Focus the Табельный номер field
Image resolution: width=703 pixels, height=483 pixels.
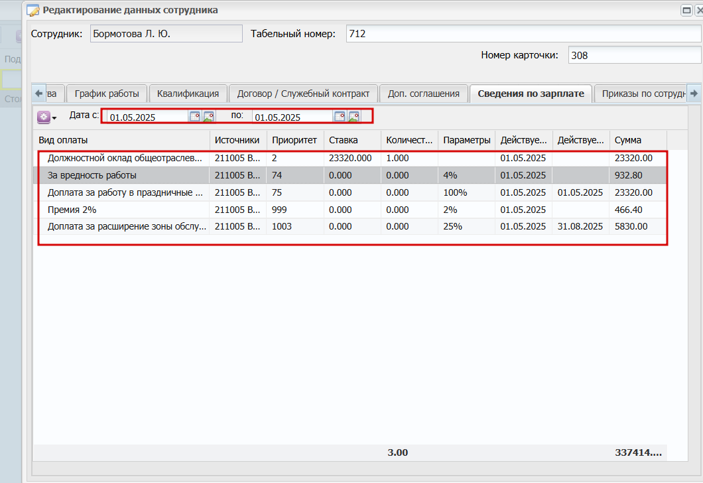[524, 34]
